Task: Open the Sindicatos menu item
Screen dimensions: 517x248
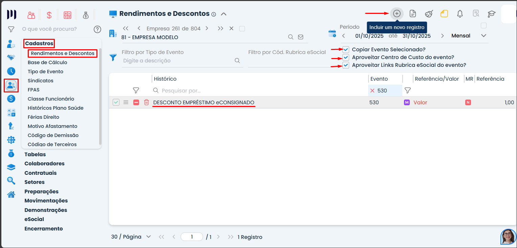Action: (x=41, y=81)
